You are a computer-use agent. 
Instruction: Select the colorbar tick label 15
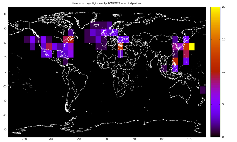click(224, 39)
